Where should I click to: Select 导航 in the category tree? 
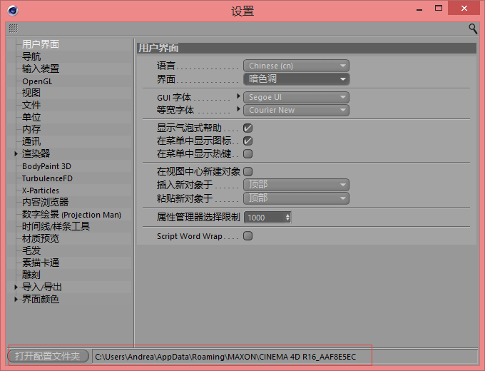[x=31, y=56]
